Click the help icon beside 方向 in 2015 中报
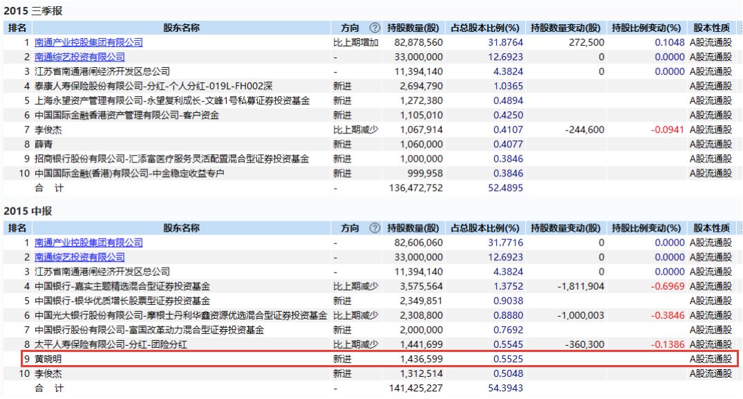743x399 pixels. (x=375, y=228)
